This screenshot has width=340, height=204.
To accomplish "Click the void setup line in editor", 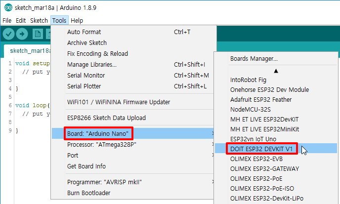I will (33, 64).
